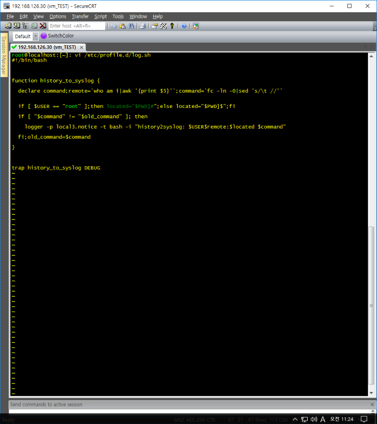Select the 192.168.126.30 (vm_TEST) session tab
Viewport: 377px width, 424px height.
[x=46, y=47]
